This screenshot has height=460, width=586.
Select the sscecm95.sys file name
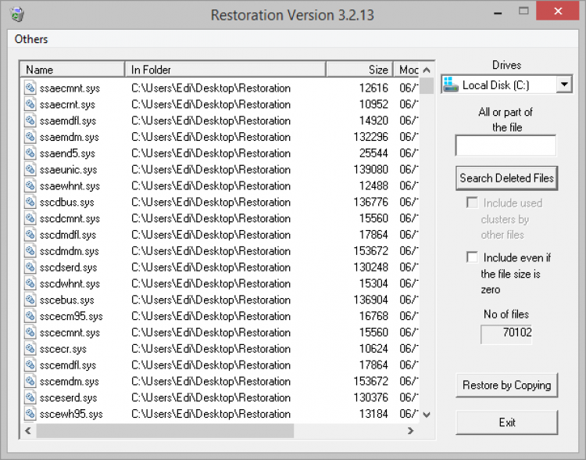point(71,317)
